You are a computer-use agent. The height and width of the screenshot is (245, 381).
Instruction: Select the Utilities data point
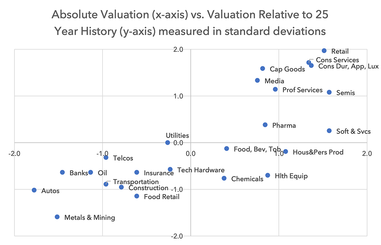168,143
